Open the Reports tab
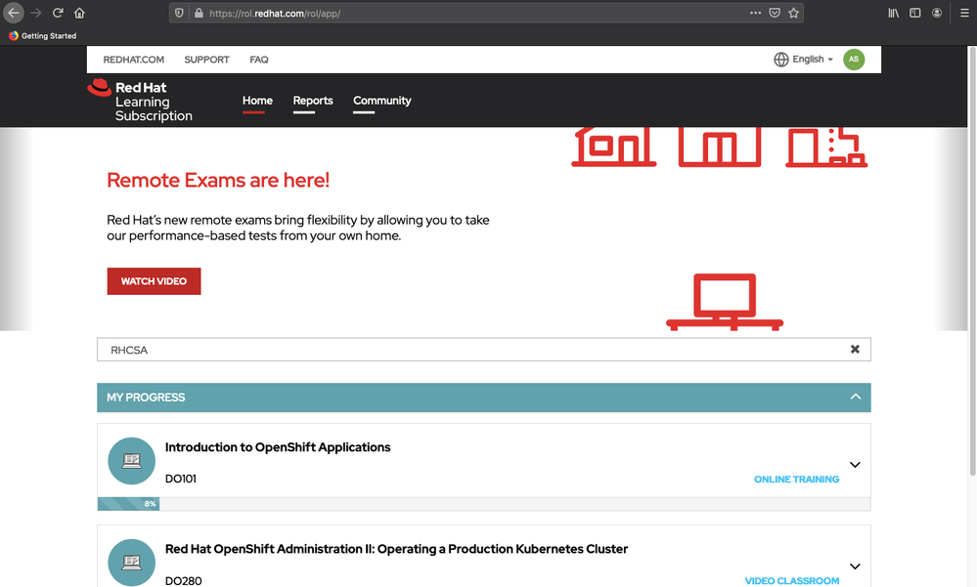 [x=313, y=101]
